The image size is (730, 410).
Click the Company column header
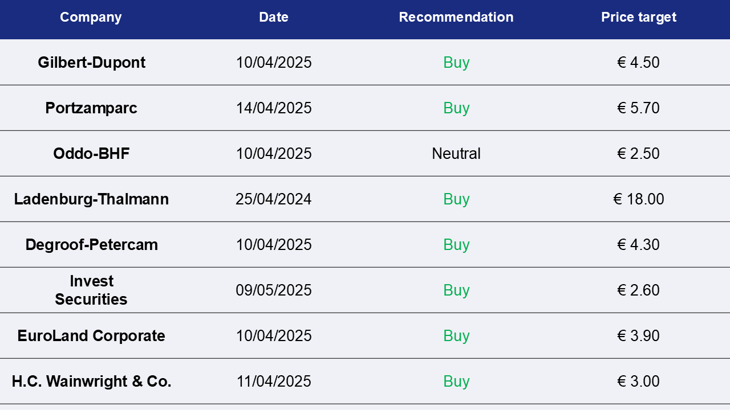click(x=91, y=17)
